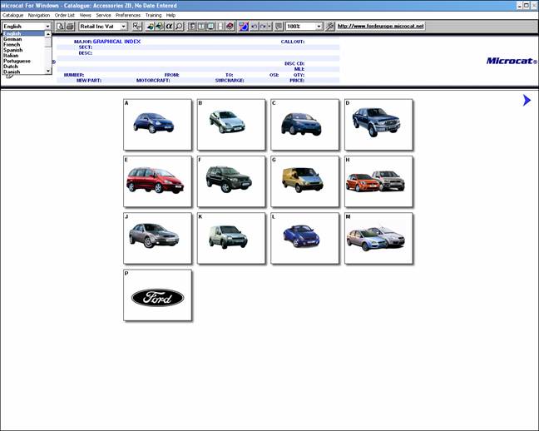This screenshot has width=539, height=431.
Task: Click the printer icon in the toolbar
Action: coord(70,27)
